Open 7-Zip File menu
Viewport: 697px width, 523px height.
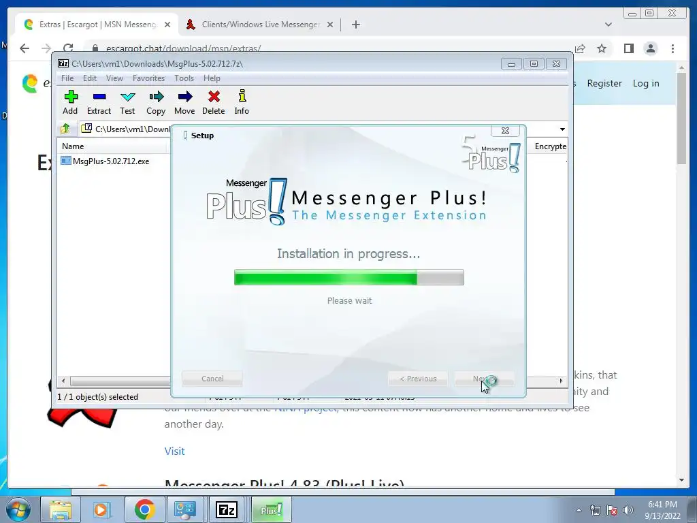67,78
